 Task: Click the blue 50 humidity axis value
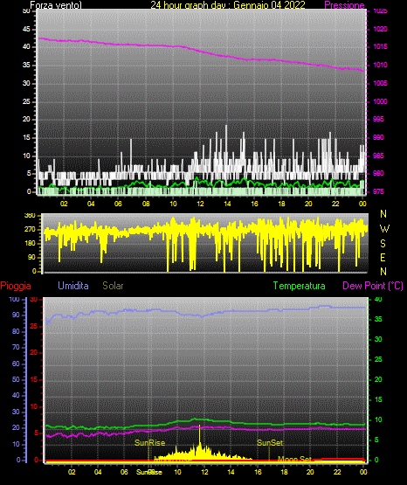point(16,379)
